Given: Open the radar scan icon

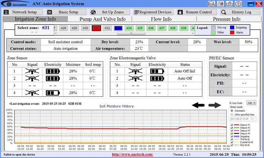Looking at the screenshot, I should (x=220, y=4).
